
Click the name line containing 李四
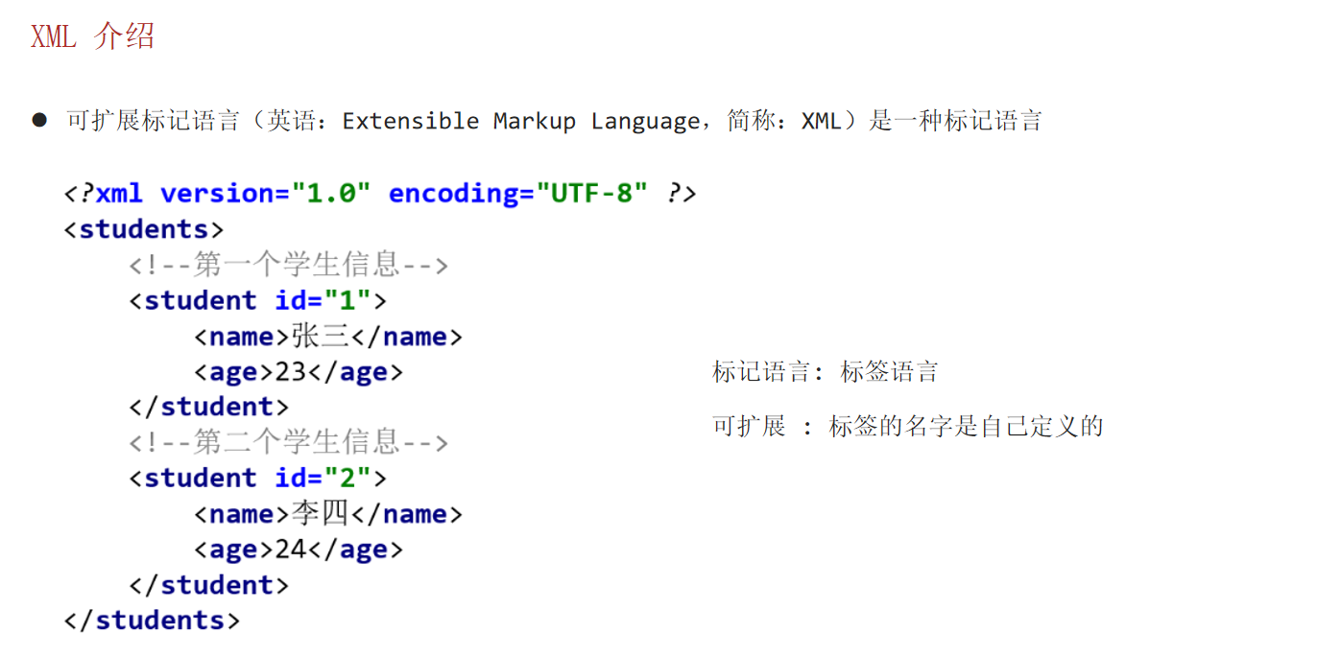pos(328,514)
